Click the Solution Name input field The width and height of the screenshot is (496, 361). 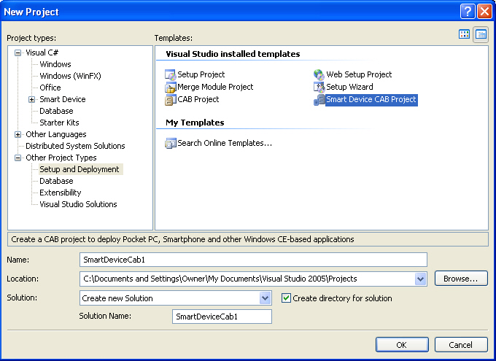222,317
